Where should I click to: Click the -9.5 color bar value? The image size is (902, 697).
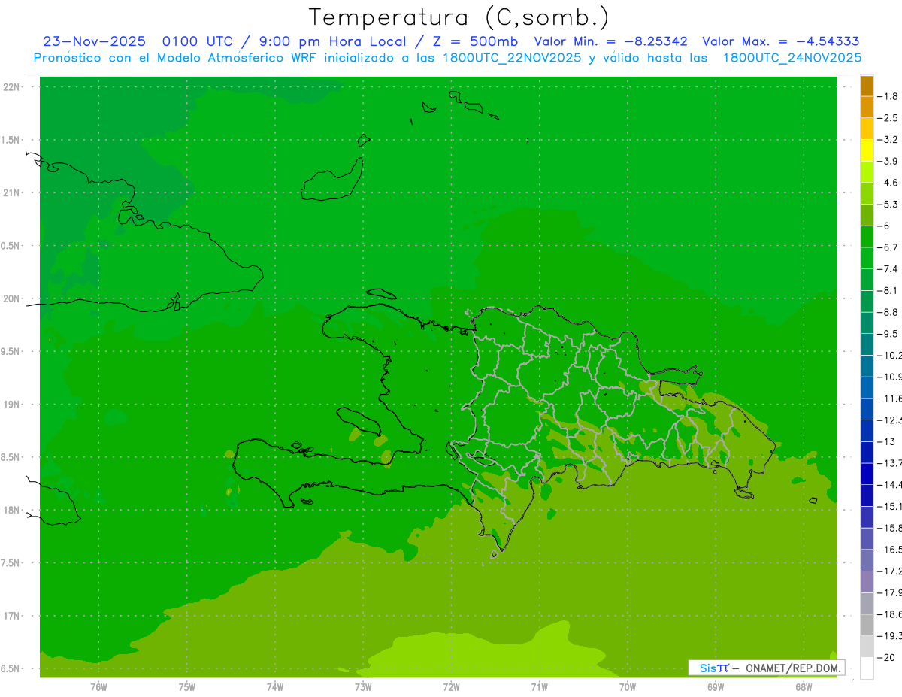click(887, 333)
